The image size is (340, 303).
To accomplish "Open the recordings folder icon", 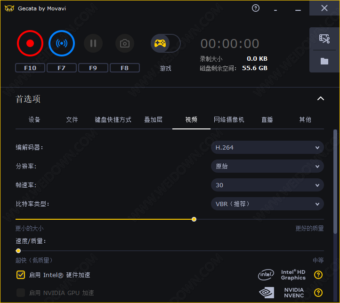I will coord(324,61).
